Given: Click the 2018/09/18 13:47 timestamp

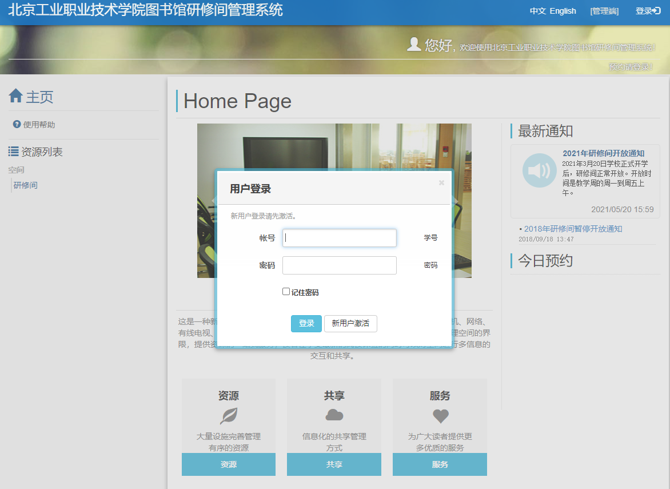Looking at the screenshot, I should (546, 240).
